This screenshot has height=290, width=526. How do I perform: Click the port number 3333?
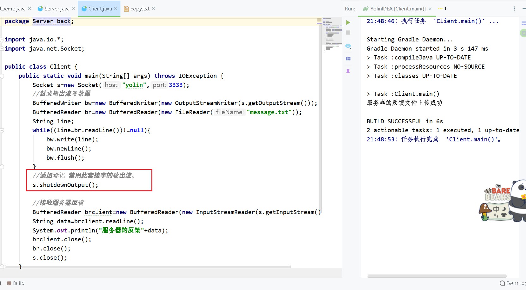tap(176, 85)
